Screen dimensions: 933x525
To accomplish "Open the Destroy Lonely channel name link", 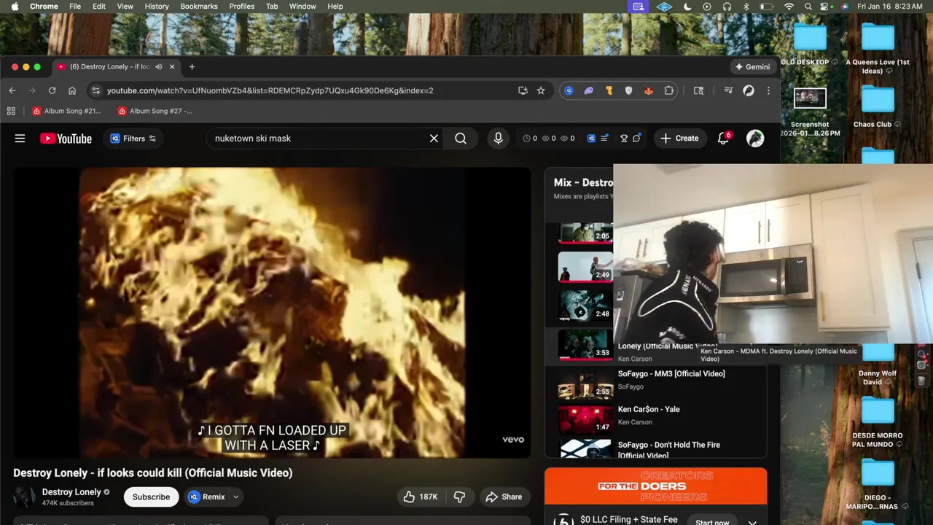I will pos(71,492).
